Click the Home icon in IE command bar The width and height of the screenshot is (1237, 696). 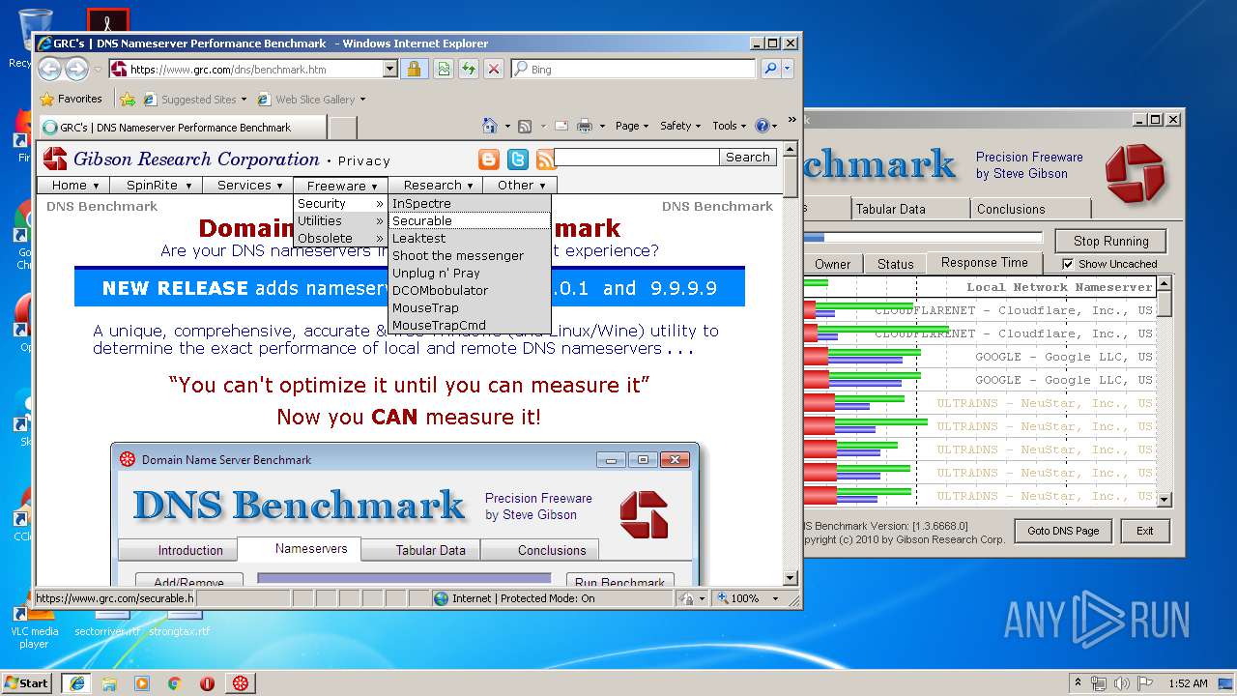tap(490, 126)
